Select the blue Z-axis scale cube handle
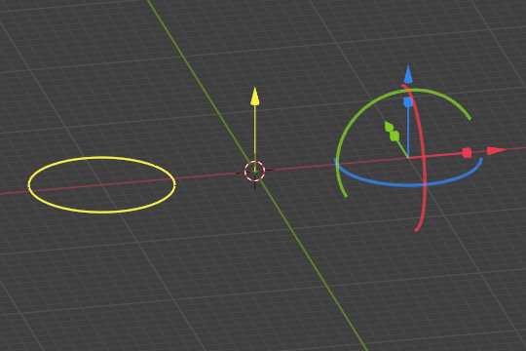Viewport: 526px width, 351px height. pyautogui.click(x=408, y=102)
